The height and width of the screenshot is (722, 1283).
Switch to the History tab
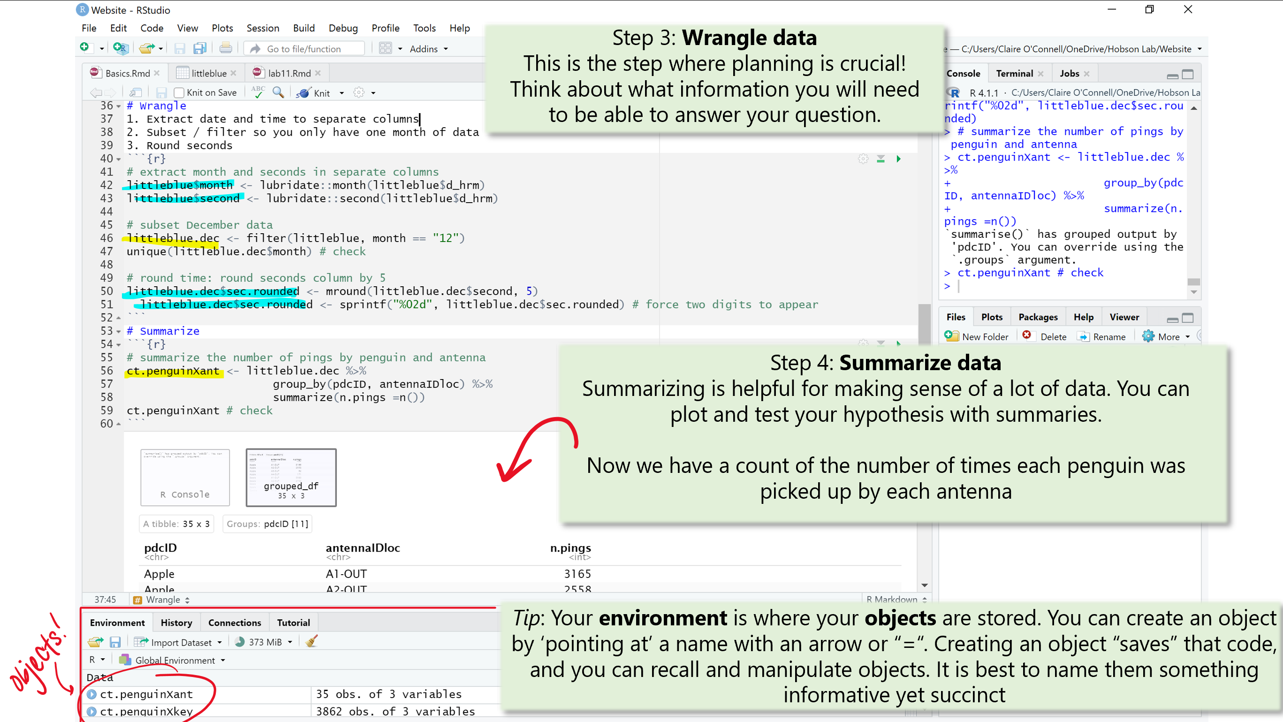coord(176,623)
